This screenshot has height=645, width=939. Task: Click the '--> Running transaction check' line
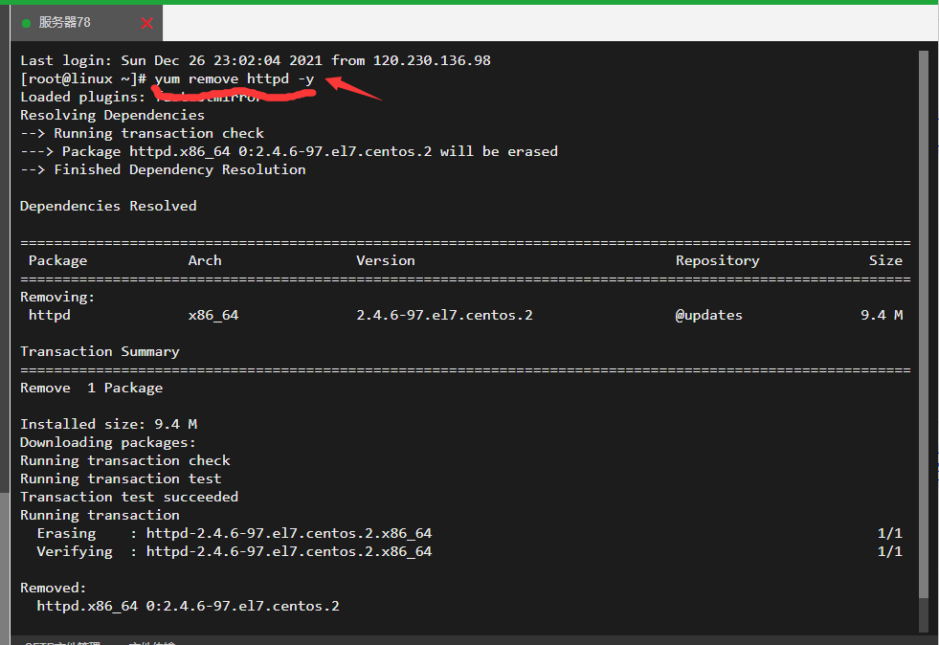point(143,133)
